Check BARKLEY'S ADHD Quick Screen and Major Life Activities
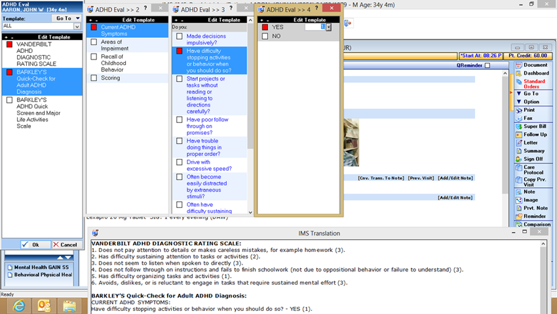Screen dimensions: 557x314 click(10, 100)
